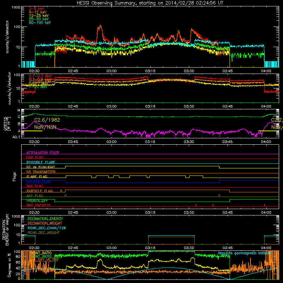Viewport: 283px width, 283px height.
Task: Click the C2.6/1982 flare annotation
Action: 47,120
